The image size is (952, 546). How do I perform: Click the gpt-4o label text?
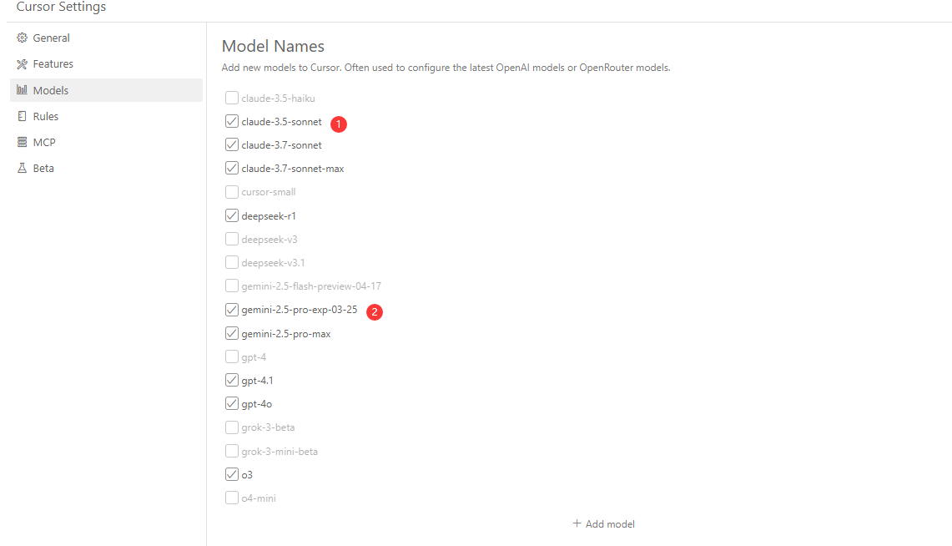(257, 404)
